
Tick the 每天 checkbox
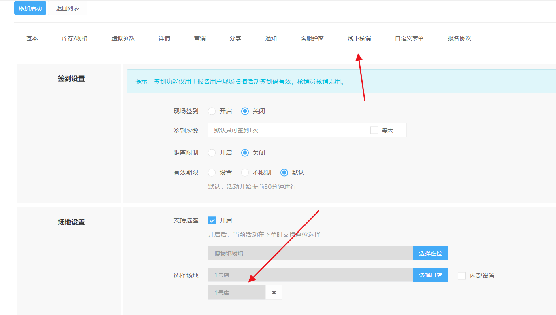click(374, 130)
